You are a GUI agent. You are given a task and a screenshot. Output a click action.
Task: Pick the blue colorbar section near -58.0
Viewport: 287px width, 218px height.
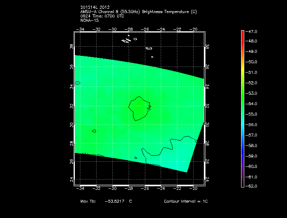point(242,145)
